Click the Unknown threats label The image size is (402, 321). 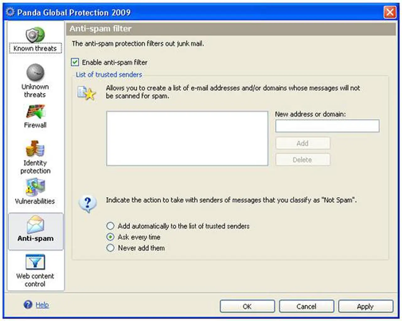(35, 91)
